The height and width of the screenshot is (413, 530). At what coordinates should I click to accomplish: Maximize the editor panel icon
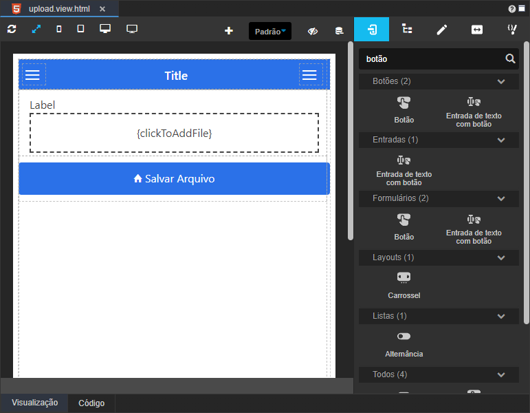(x=522, y=9)
